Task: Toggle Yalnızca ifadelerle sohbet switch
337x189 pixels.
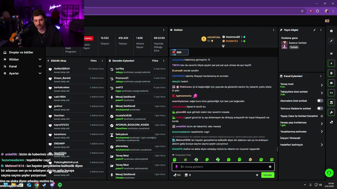Action: (x=320, y=108)
